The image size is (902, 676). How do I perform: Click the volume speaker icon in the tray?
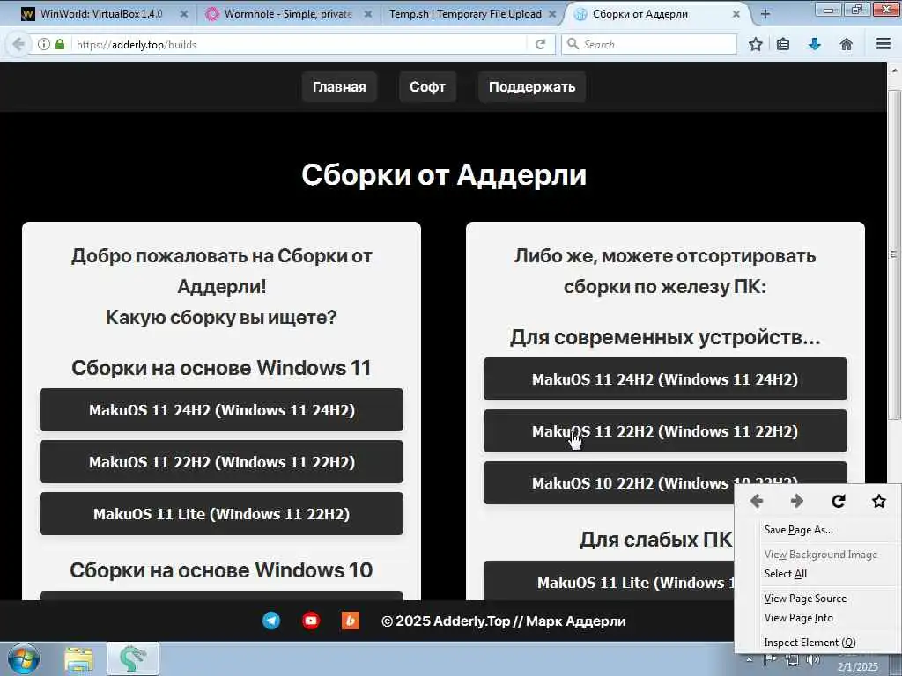coord(813,660)
